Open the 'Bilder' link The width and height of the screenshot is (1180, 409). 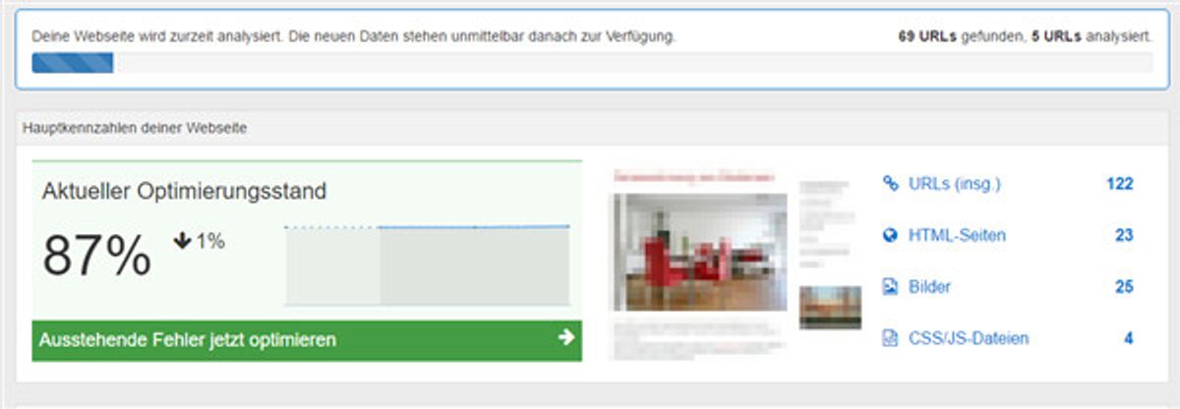click(x=929, y=287)
